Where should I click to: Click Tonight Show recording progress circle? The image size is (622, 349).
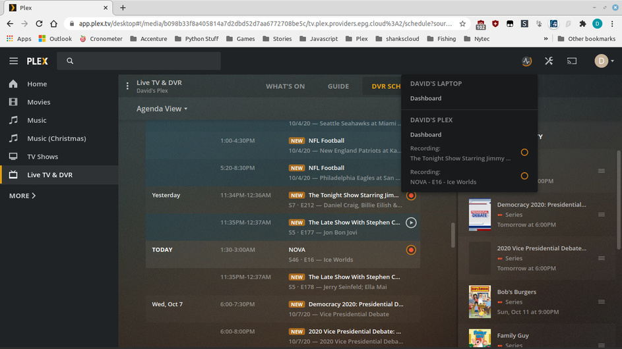(x=524, y=153)
